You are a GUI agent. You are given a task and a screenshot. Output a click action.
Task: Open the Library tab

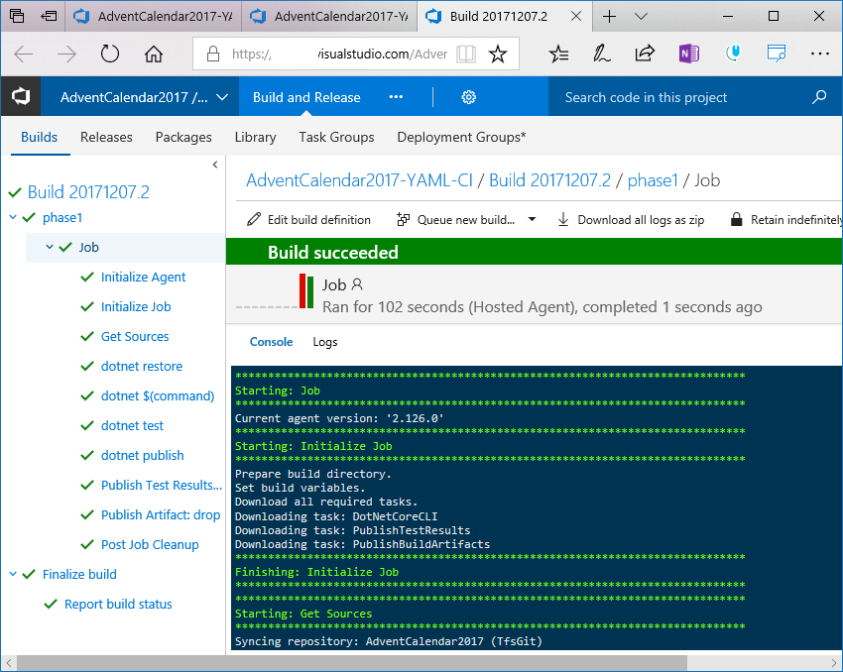coord(255,137)
